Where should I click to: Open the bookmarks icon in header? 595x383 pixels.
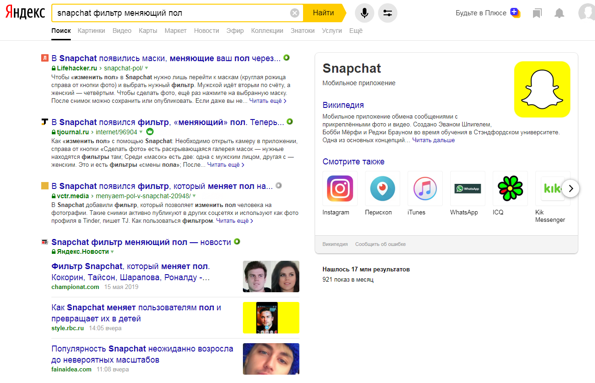537,13
